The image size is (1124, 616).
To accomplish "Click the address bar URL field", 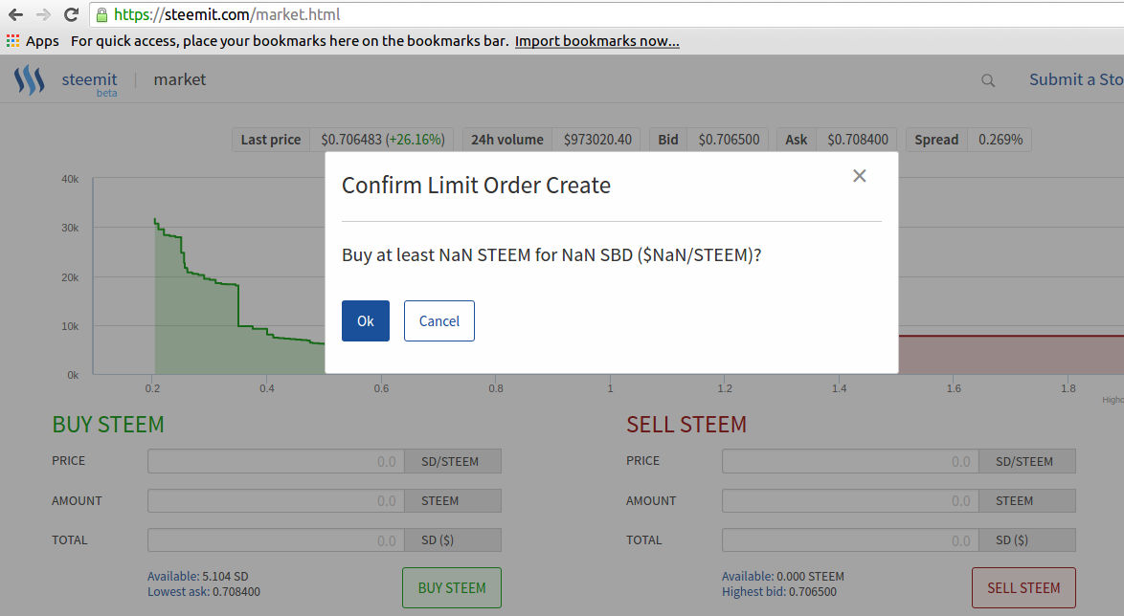I will [x=609, y=14].
